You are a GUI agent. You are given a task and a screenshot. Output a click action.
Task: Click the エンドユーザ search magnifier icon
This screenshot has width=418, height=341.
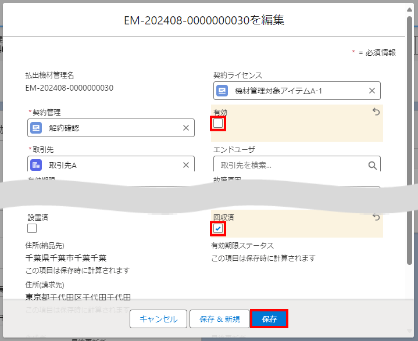click(373, 165)
